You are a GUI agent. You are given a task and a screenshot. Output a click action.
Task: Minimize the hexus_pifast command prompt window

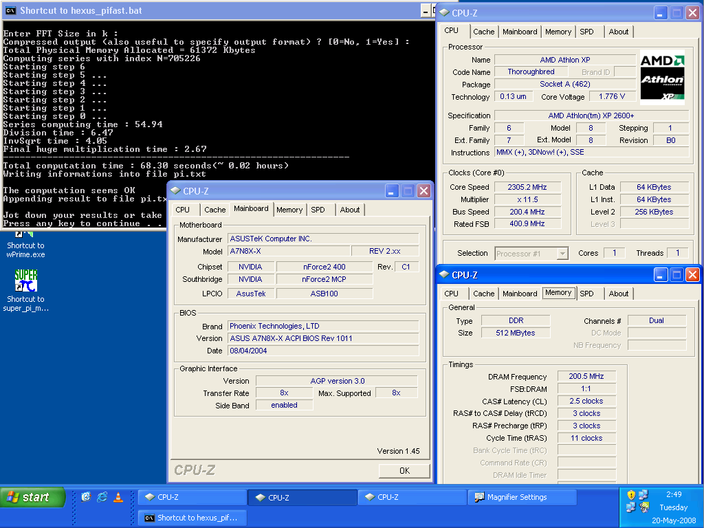tap(426, 11)
